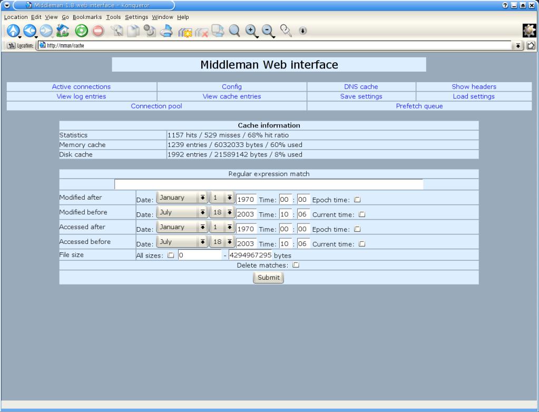Image resolution: width=539 pixels, height=412 pixels.
Task: Open the Location menu
Action: [x=16, y=17]
